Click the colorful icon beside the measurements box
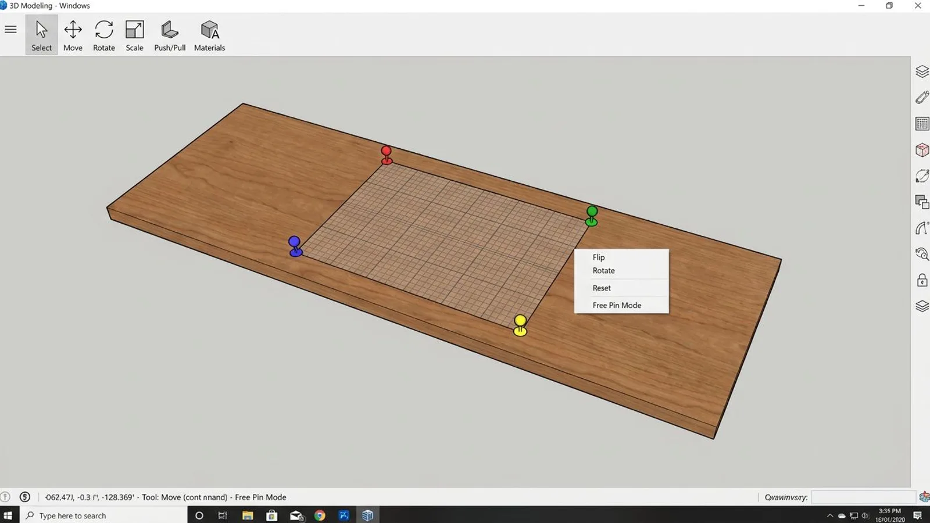 click(x=924, y=497)
